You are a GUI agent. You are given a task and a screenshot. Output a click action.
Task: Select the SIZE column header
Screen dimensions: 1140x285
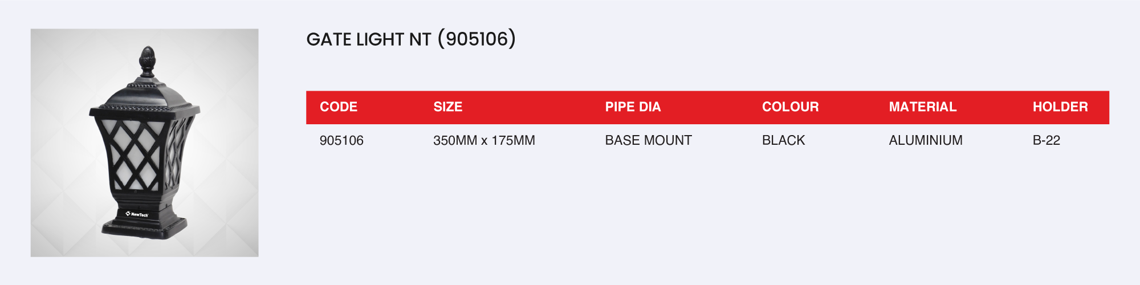coord(447,107)
